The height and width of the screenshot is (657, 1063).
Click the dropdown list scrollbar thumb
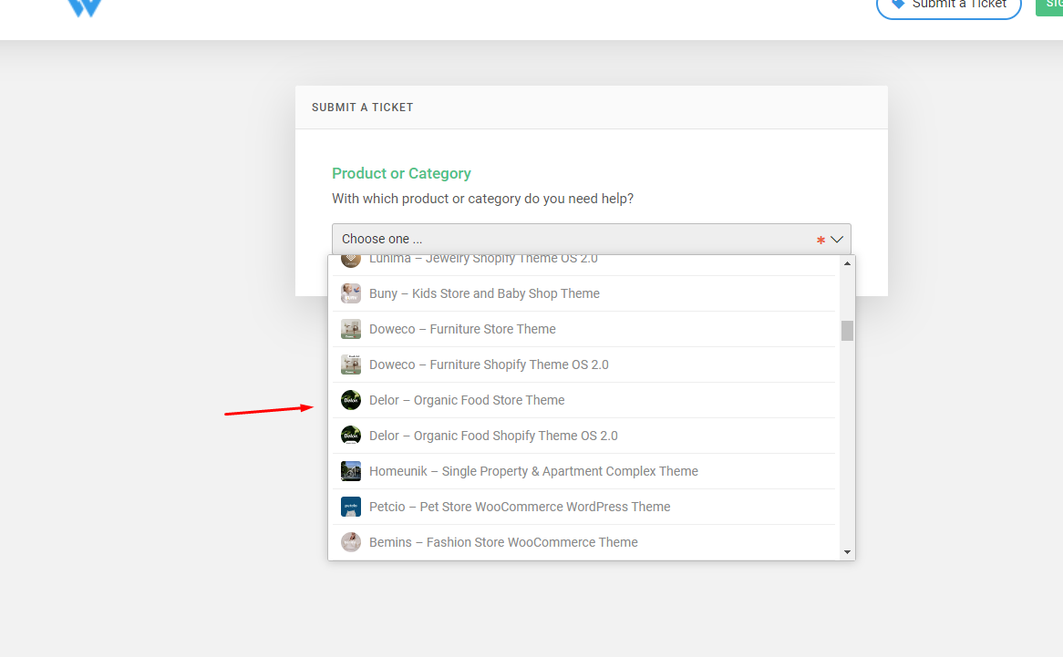(x=847, y=331)
